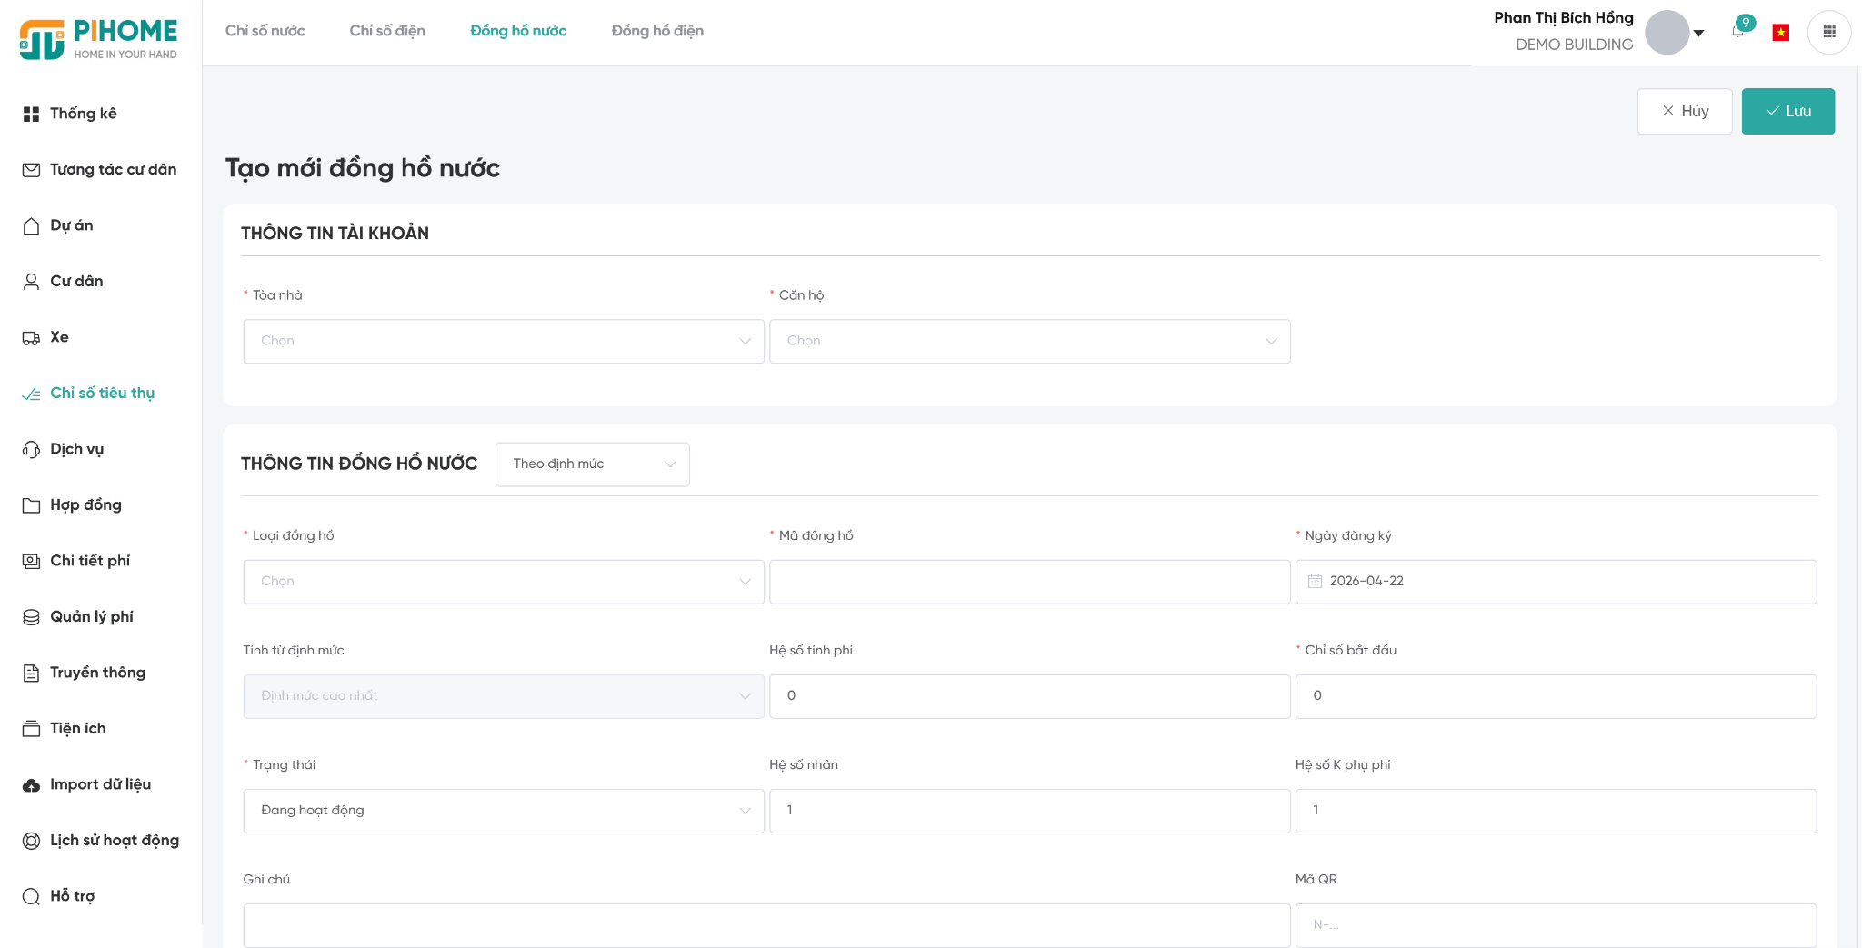
Task: Open the Loại đồng hồ dropdown
Action: [504, 582]
